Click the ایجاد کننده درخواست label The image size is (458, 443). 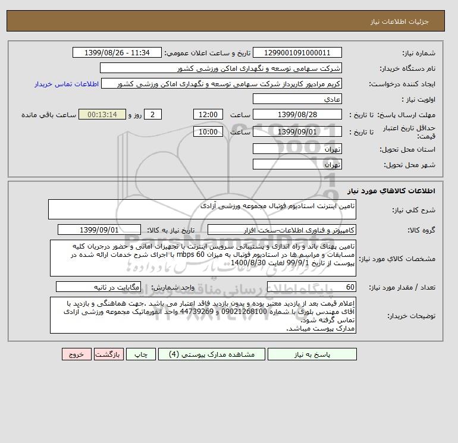(x=402, y=84)
